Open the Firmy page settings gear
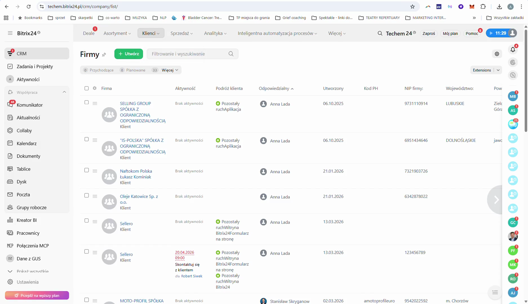 (x=497, y=54)
